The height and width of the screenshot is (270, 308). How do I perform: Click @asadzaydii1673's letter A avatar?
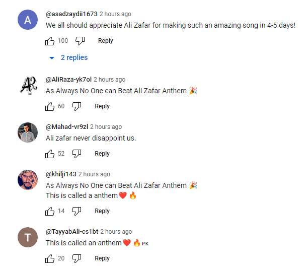click(27, 20)
